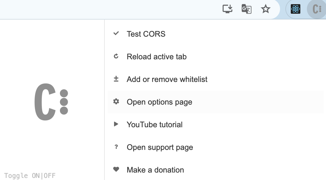Open the YouTube tutorial link
The width and height of the screenshot is (326, 180).
pyautogui.click(x=216, y=124)
